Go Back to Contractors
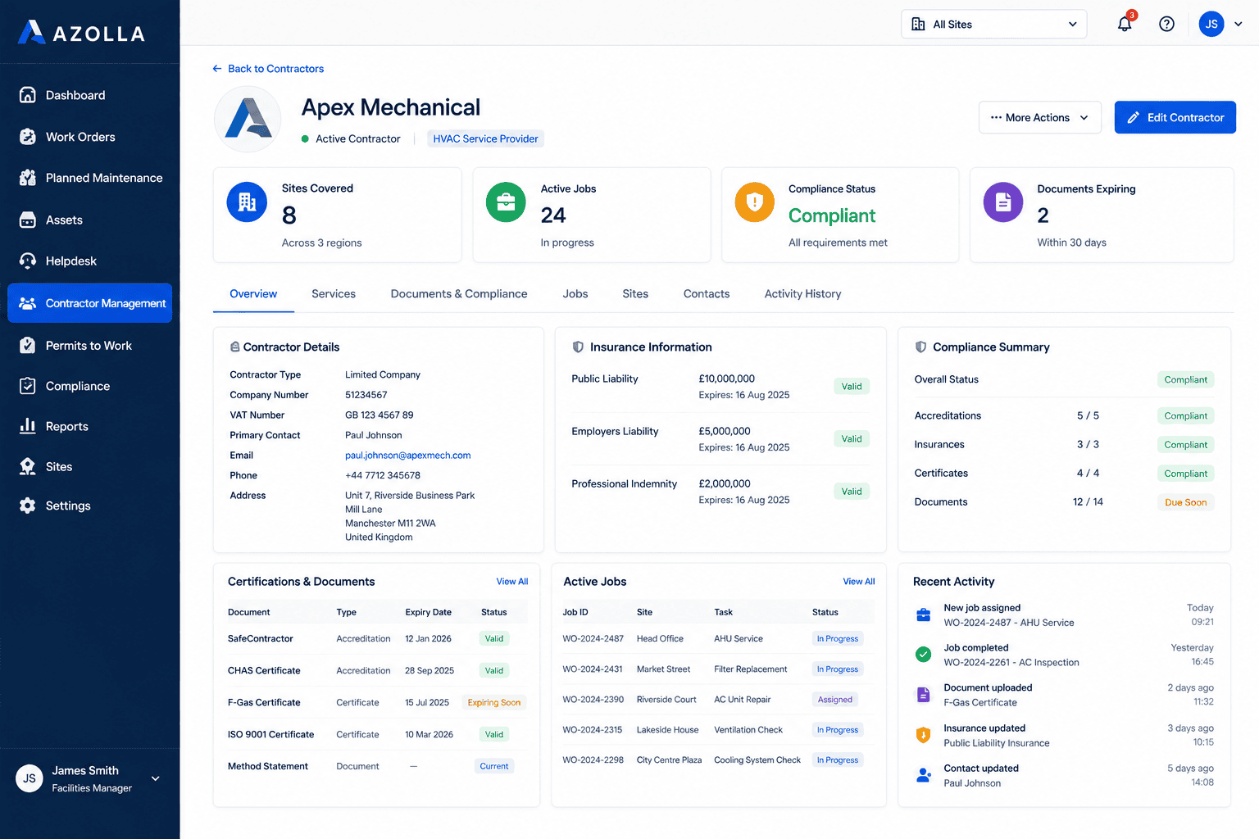 coord(268,69)
